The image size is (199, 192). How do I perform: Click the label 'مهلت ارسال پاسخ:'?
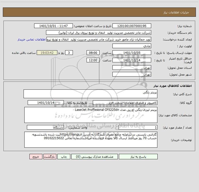[179, 53]
